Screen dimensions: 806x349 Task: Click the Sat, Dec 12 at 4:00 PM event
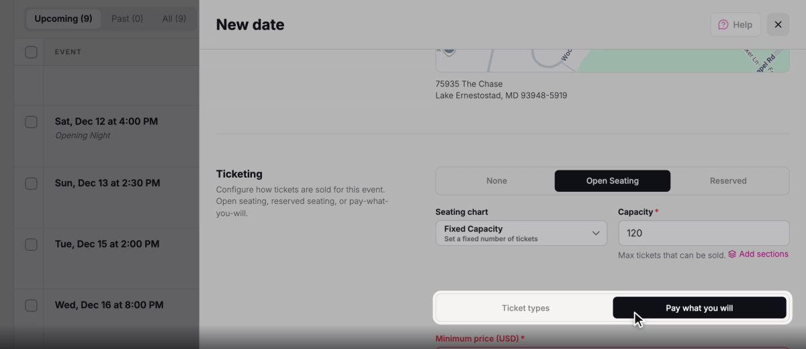click(106, 121)
